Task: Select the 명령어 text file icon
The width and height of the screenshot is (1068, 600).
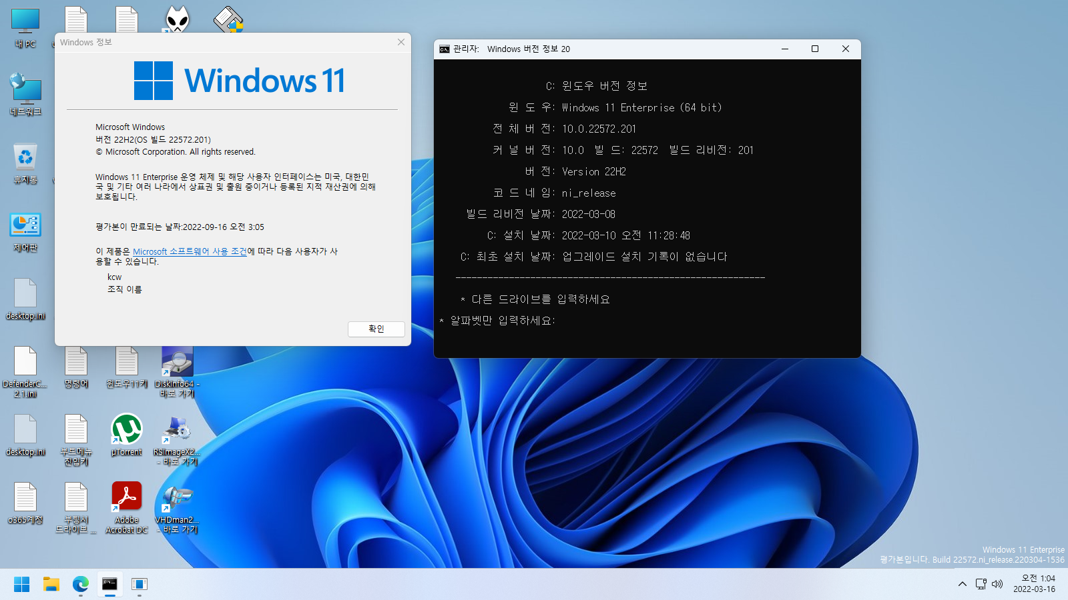Action: click(x=76, y=368)
